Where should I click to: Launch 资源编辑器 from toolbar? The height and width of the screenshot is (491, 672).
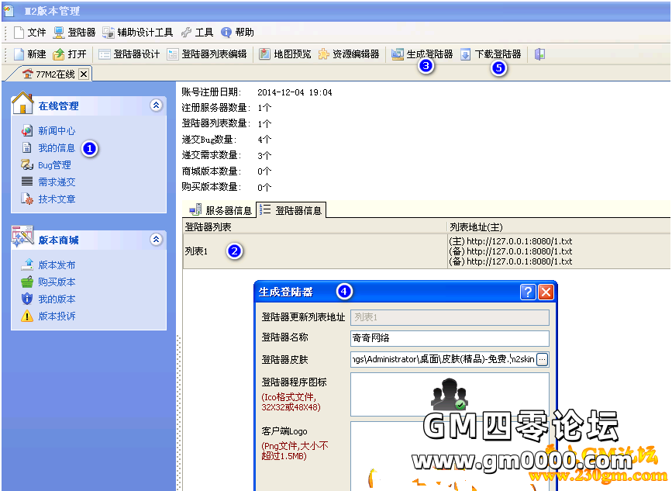coord(349,54)
